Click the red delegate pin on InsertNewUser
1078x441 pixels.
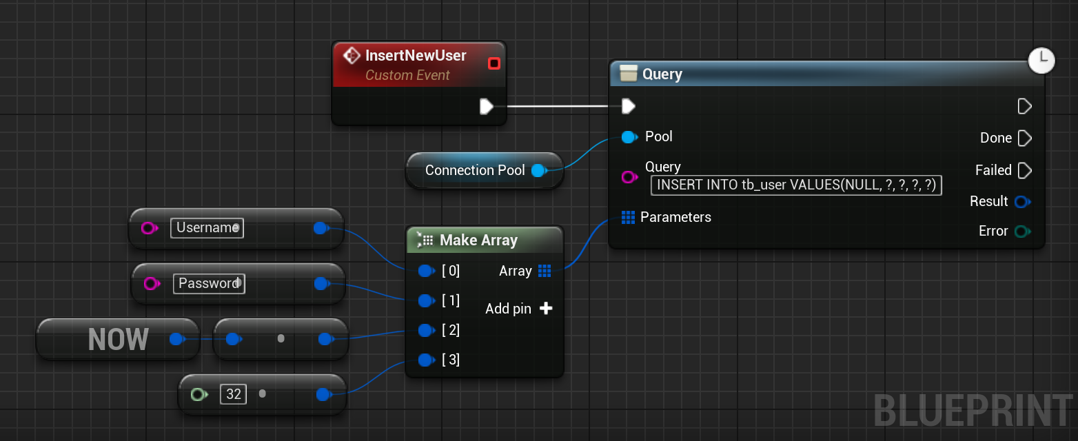(494, 64)
